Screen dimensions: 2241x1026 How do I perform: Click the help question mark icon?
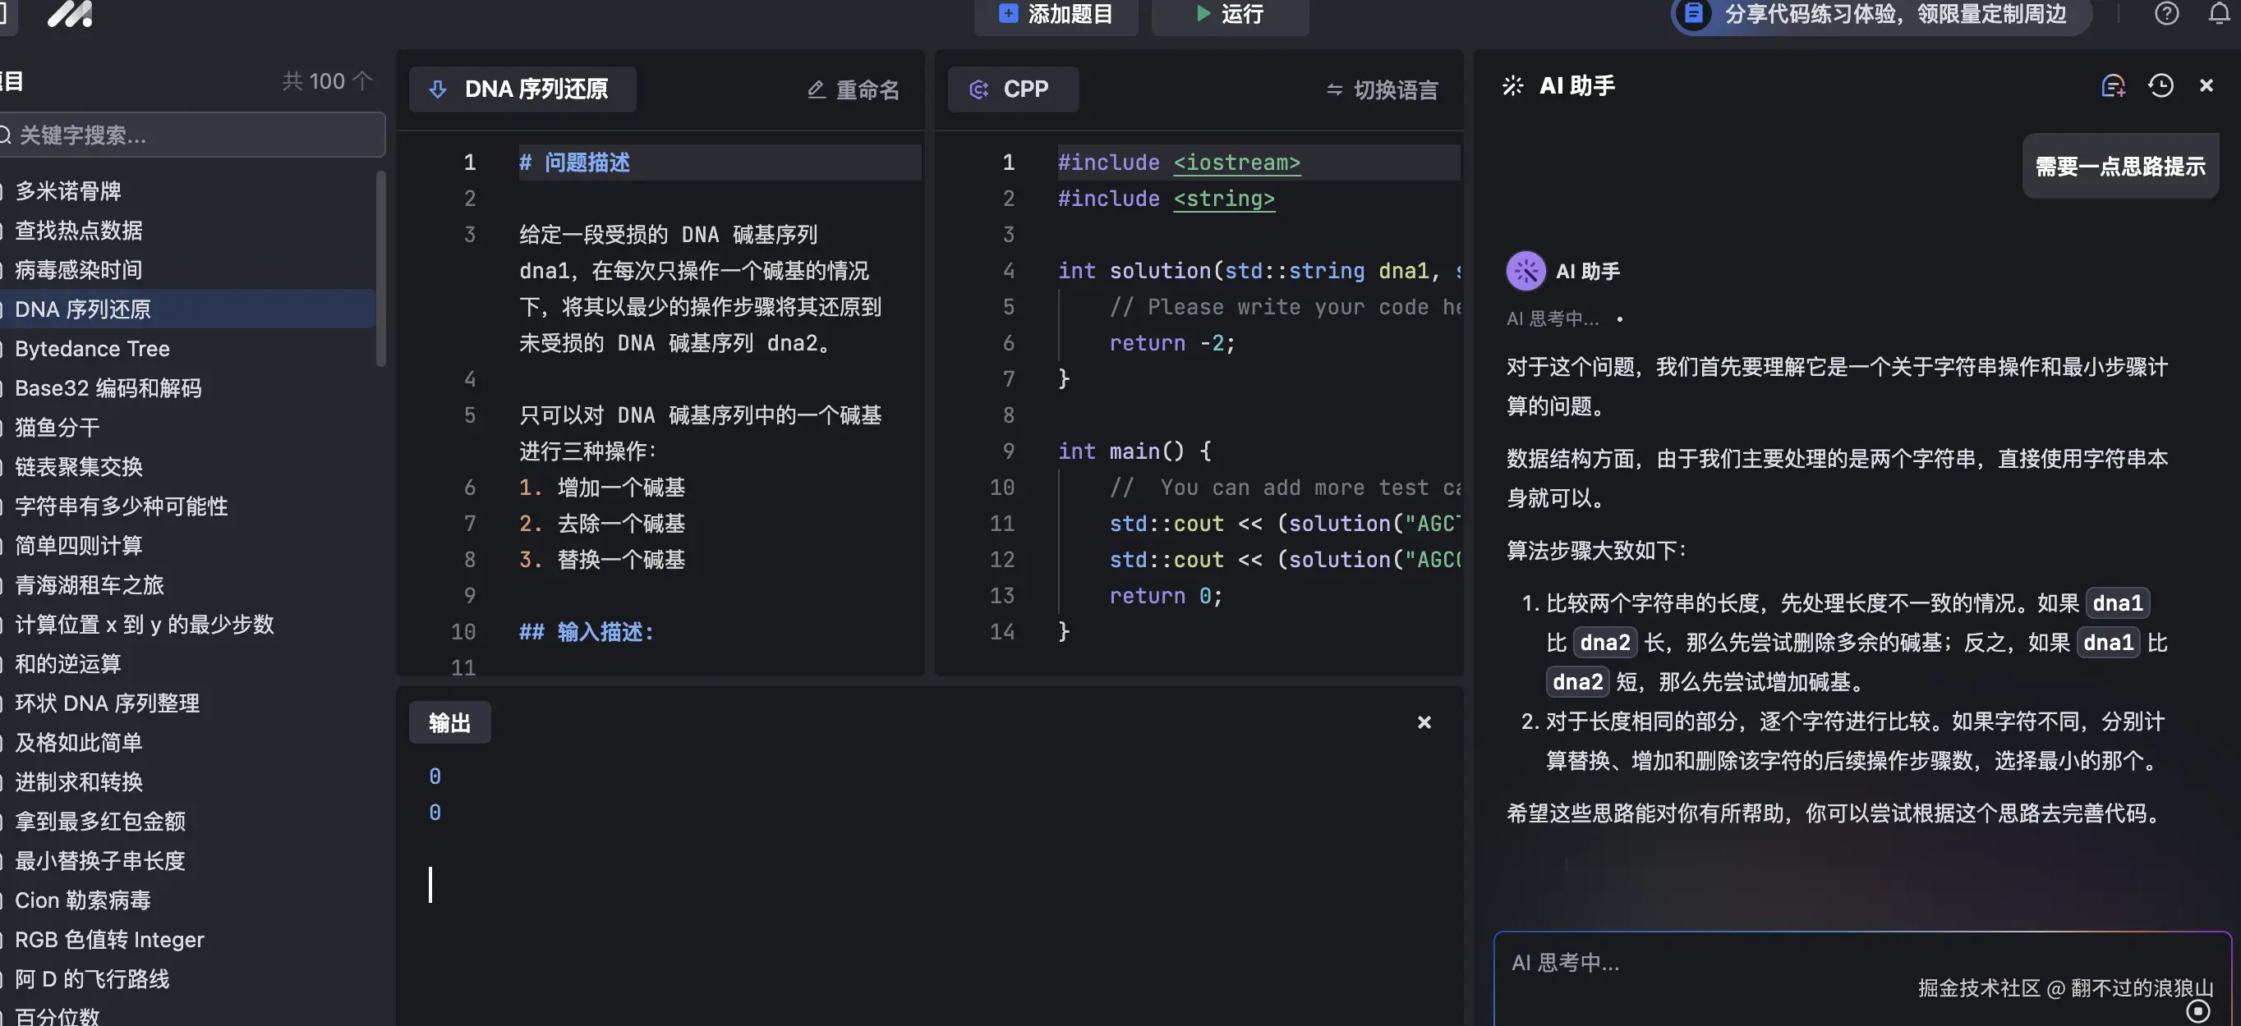click(x=2165, y=14)
